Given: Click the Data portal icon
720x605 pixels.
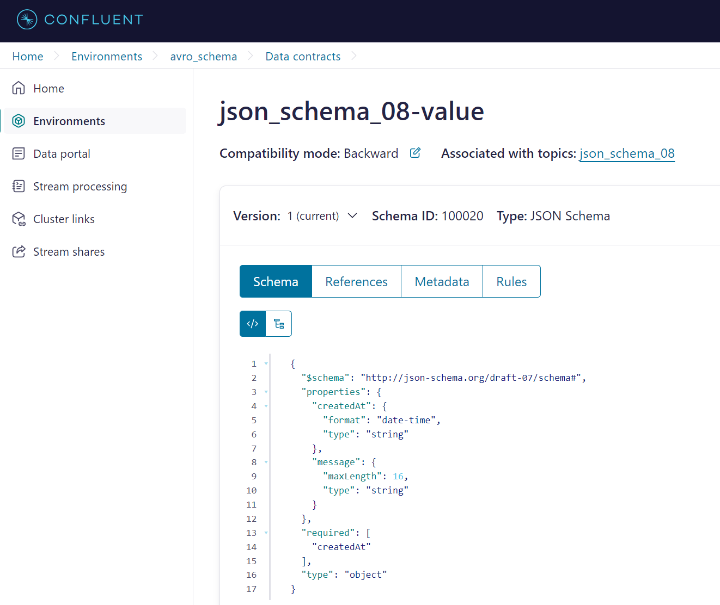Looking at the screenshot, I should (19, 153).
